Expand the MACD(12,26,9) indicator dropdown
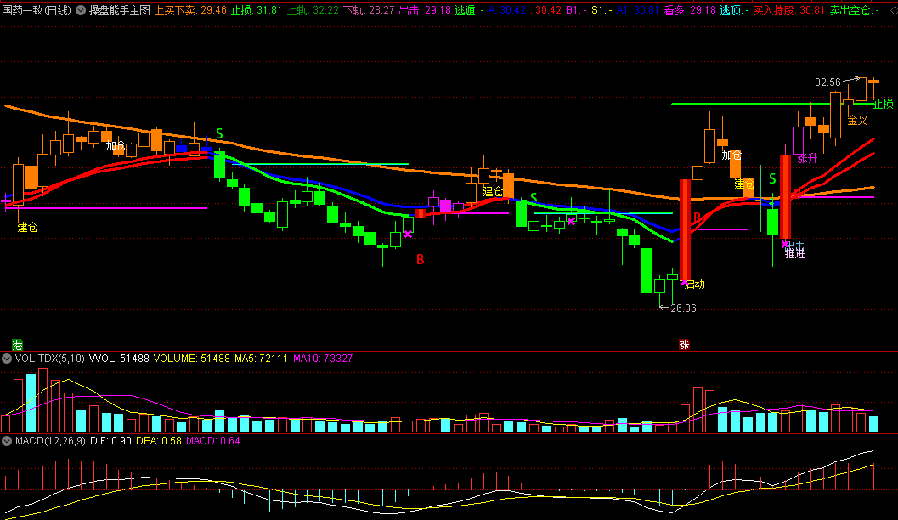Viewport: 898px width, 520px height. 7,441
